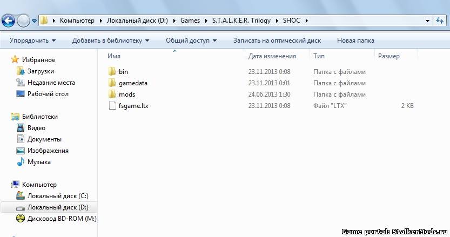Image resolution: width=450 pixels, height=237 pixels.
Task: Open Загрузки in the sidebar
Action: click(x=41, y=71)
